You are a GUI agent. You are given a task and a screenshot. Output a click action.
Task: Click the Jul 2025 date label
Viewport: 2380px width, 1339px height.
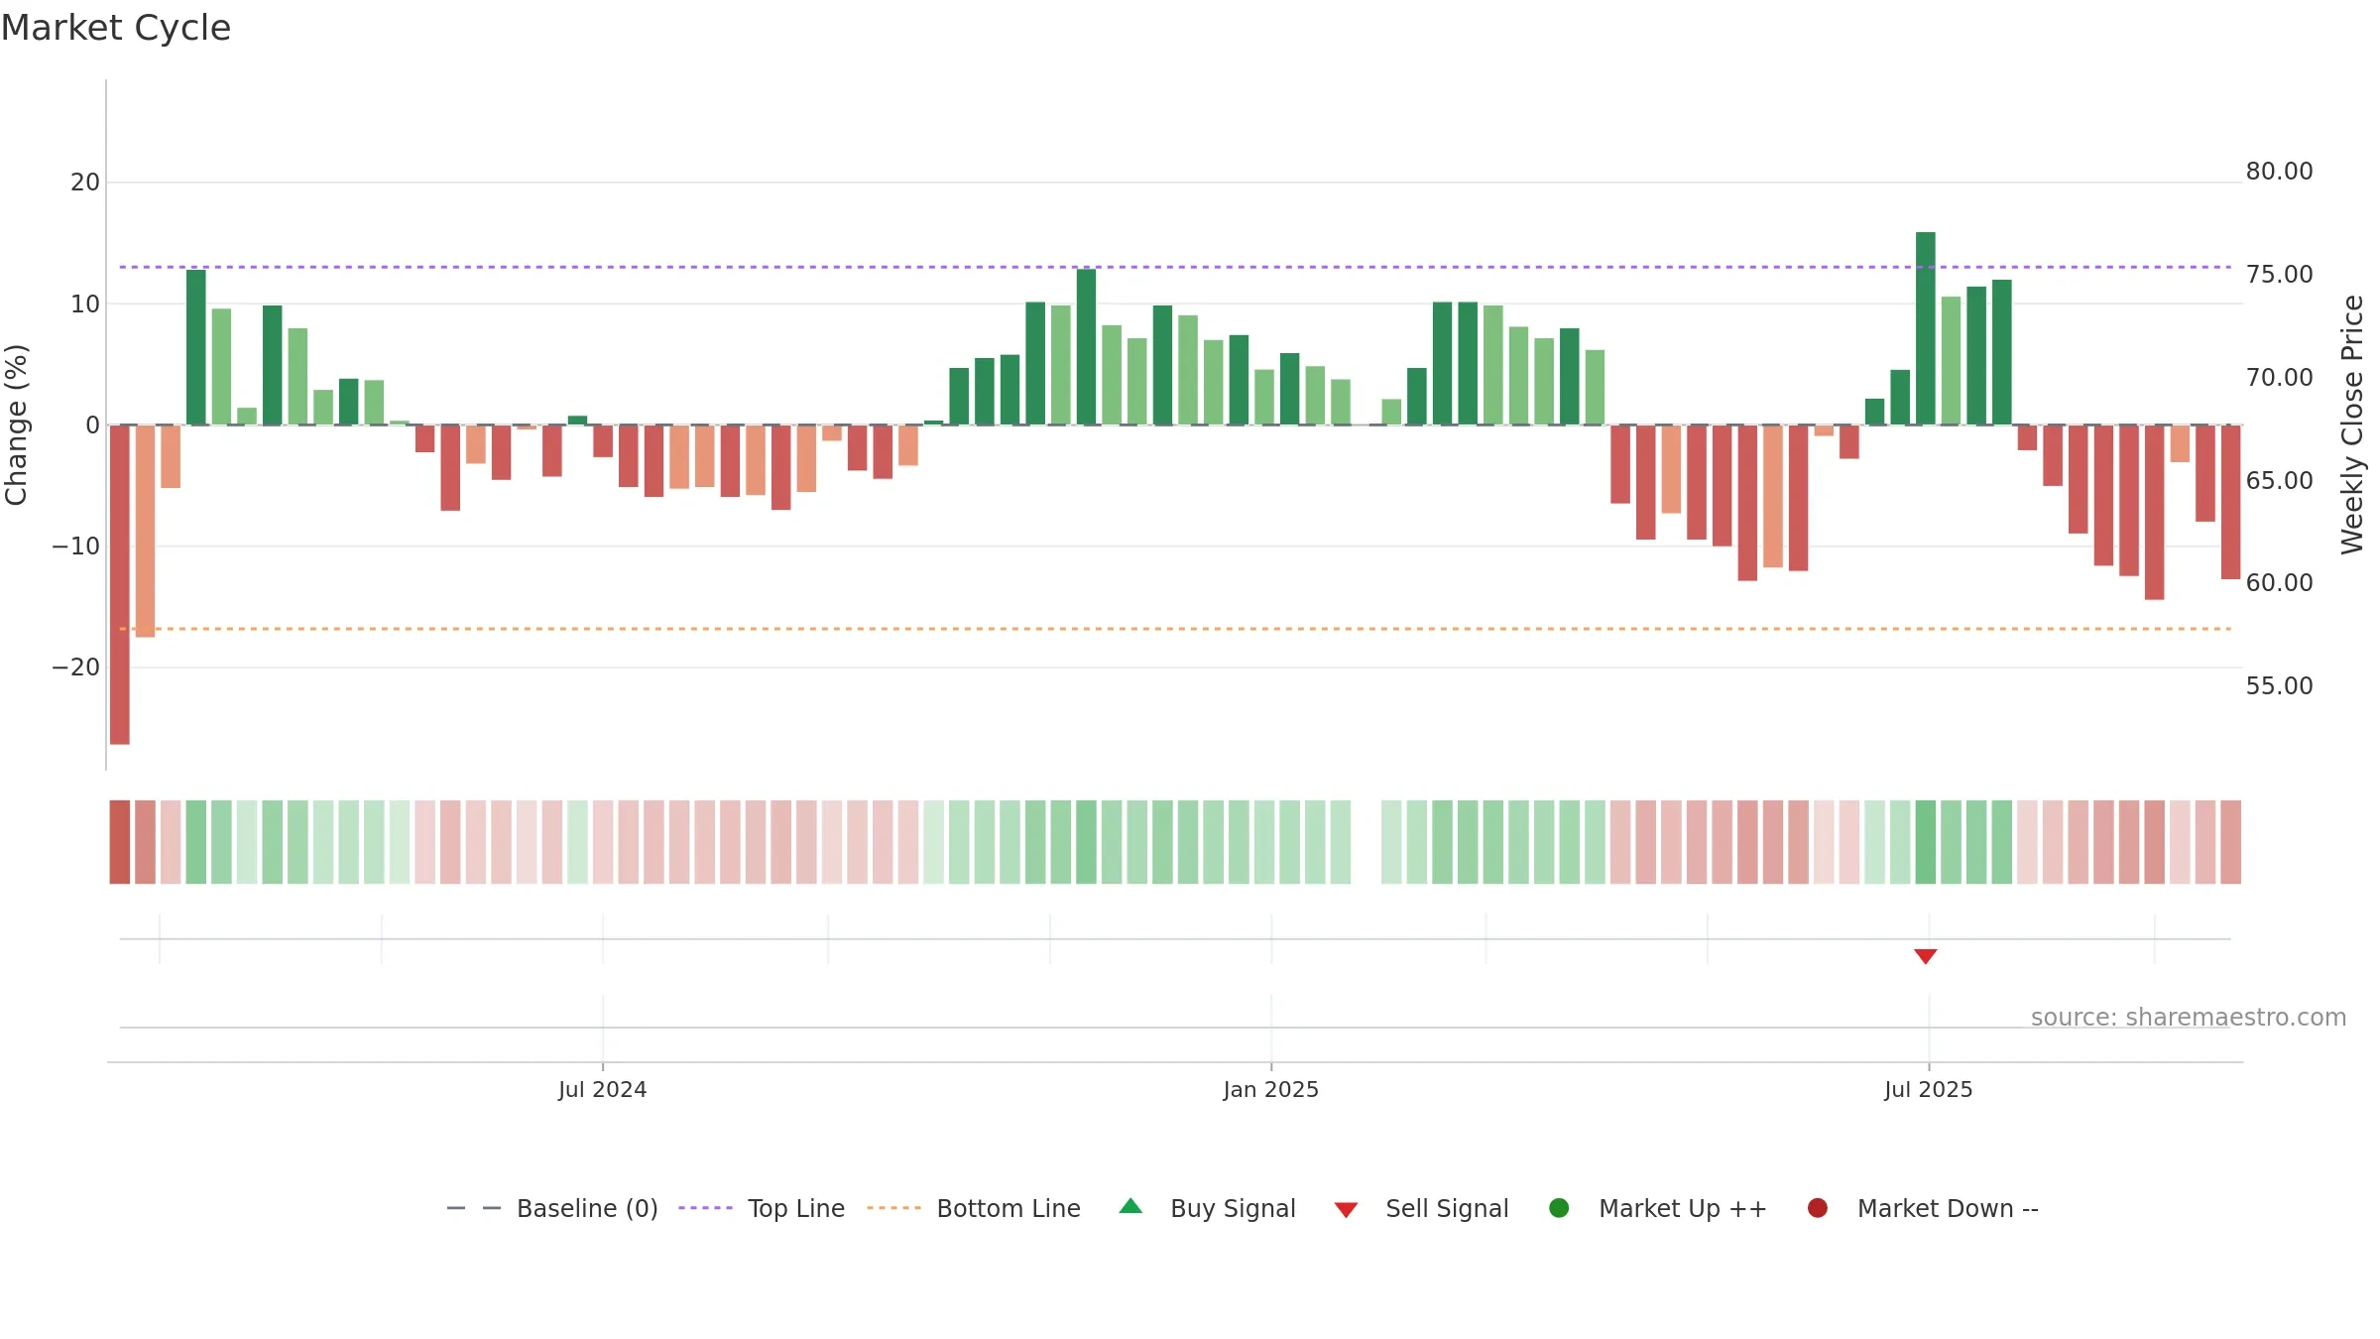[1929, 1089]
